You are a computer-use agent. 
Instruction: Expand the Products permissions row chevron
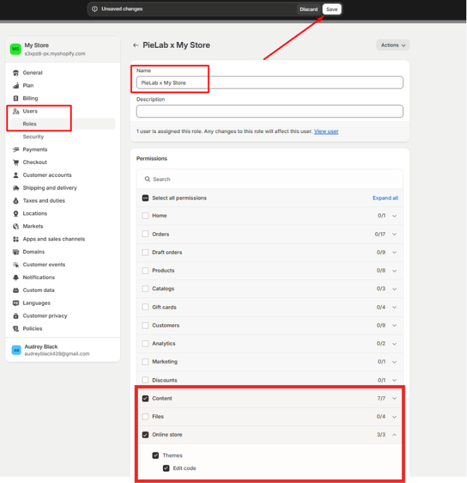click(x=394, y=271)
